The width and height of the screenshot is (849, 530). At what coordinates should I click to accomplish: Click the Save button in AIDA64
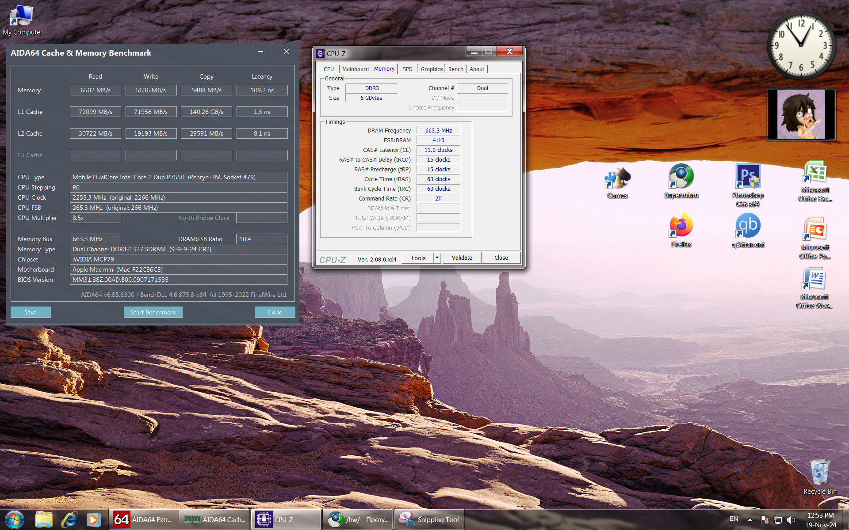click(x=31, y=312)
